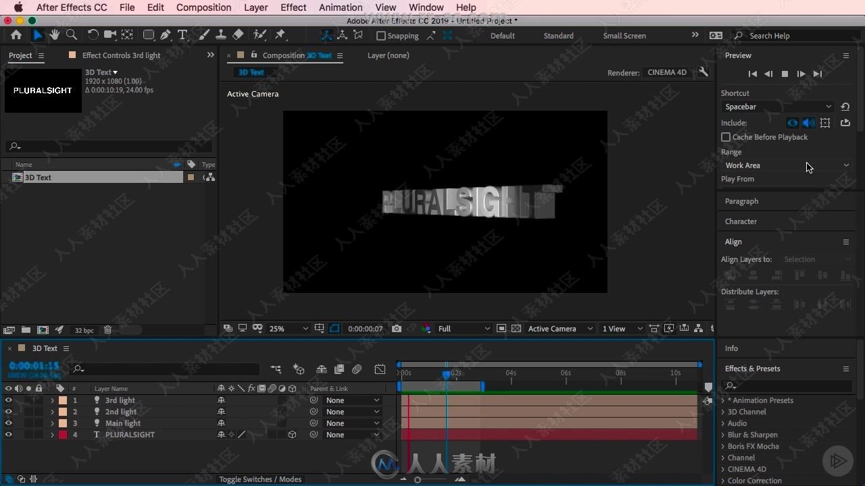Open the 25% magnification dropdown
Viewport: 865px width, 486px height.
tap(289, 329)
